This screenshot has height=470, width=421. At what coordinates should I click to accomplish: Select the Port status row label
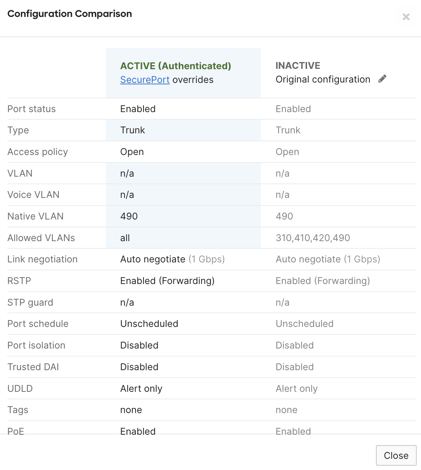pos(31,108)
